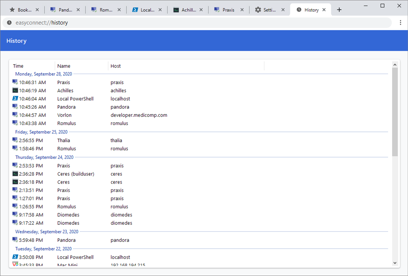Click the remote desktop icon beside 2:13:51 PM Praxis
The height and width of the screenshot is (276, 408).
coord(15,190)
